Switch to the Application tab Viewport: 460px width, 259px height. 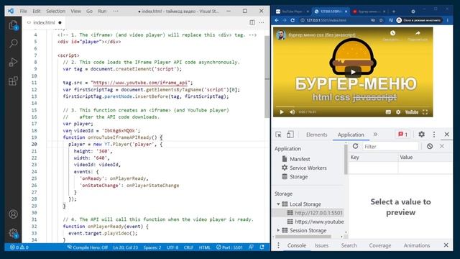pyautogui.click(x=351, y=135)
